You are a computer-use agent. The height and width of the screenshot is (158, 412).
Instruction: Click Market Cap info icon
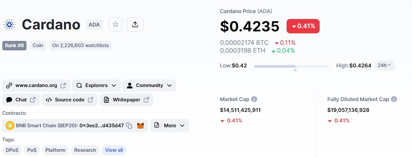tap(254, 99)
